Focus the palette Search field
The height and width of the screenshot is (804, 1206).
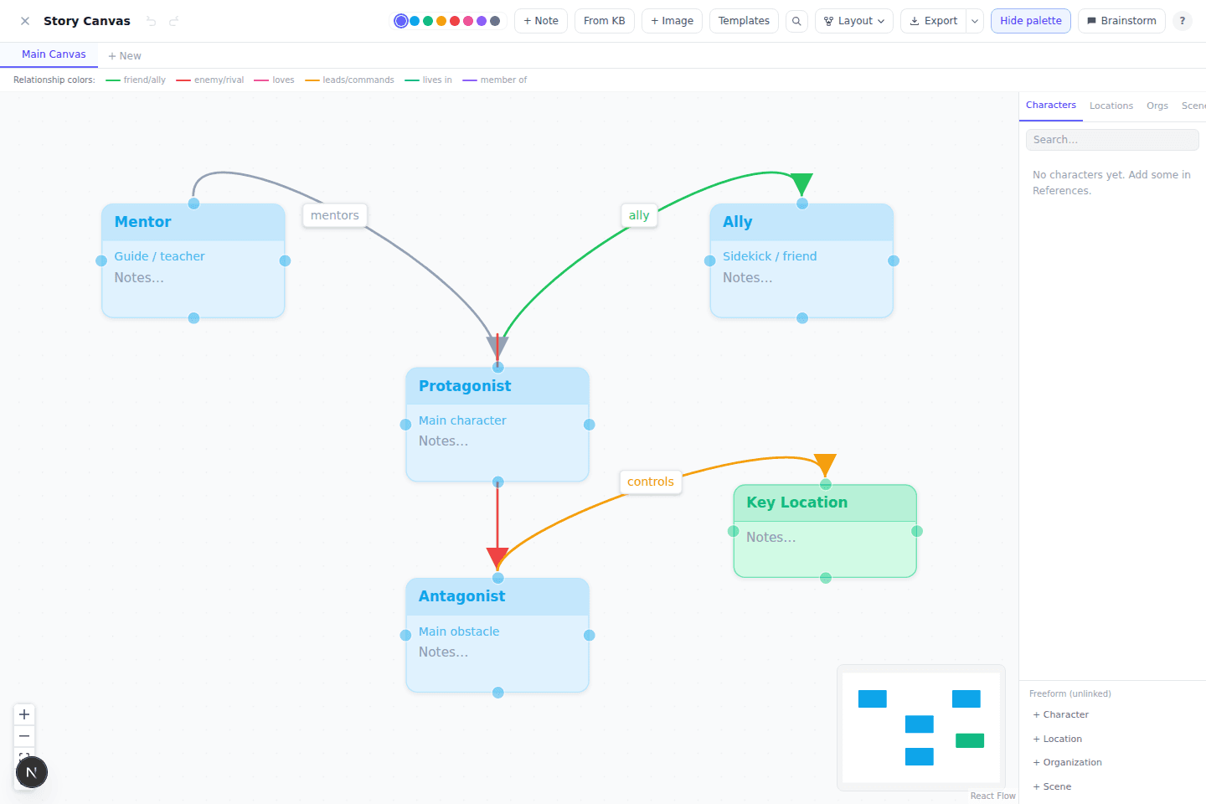1112,140
